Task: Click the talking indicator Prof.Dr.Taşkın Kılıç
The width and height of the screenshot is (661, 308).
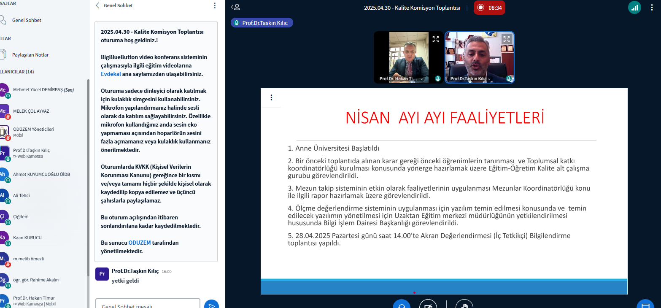Action: tap(262, 23)
